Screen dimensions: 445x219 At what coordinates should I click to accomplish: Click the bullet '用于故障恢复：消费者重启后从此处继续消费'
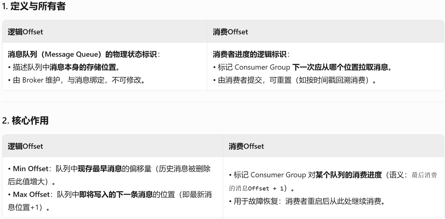point(307,202)
